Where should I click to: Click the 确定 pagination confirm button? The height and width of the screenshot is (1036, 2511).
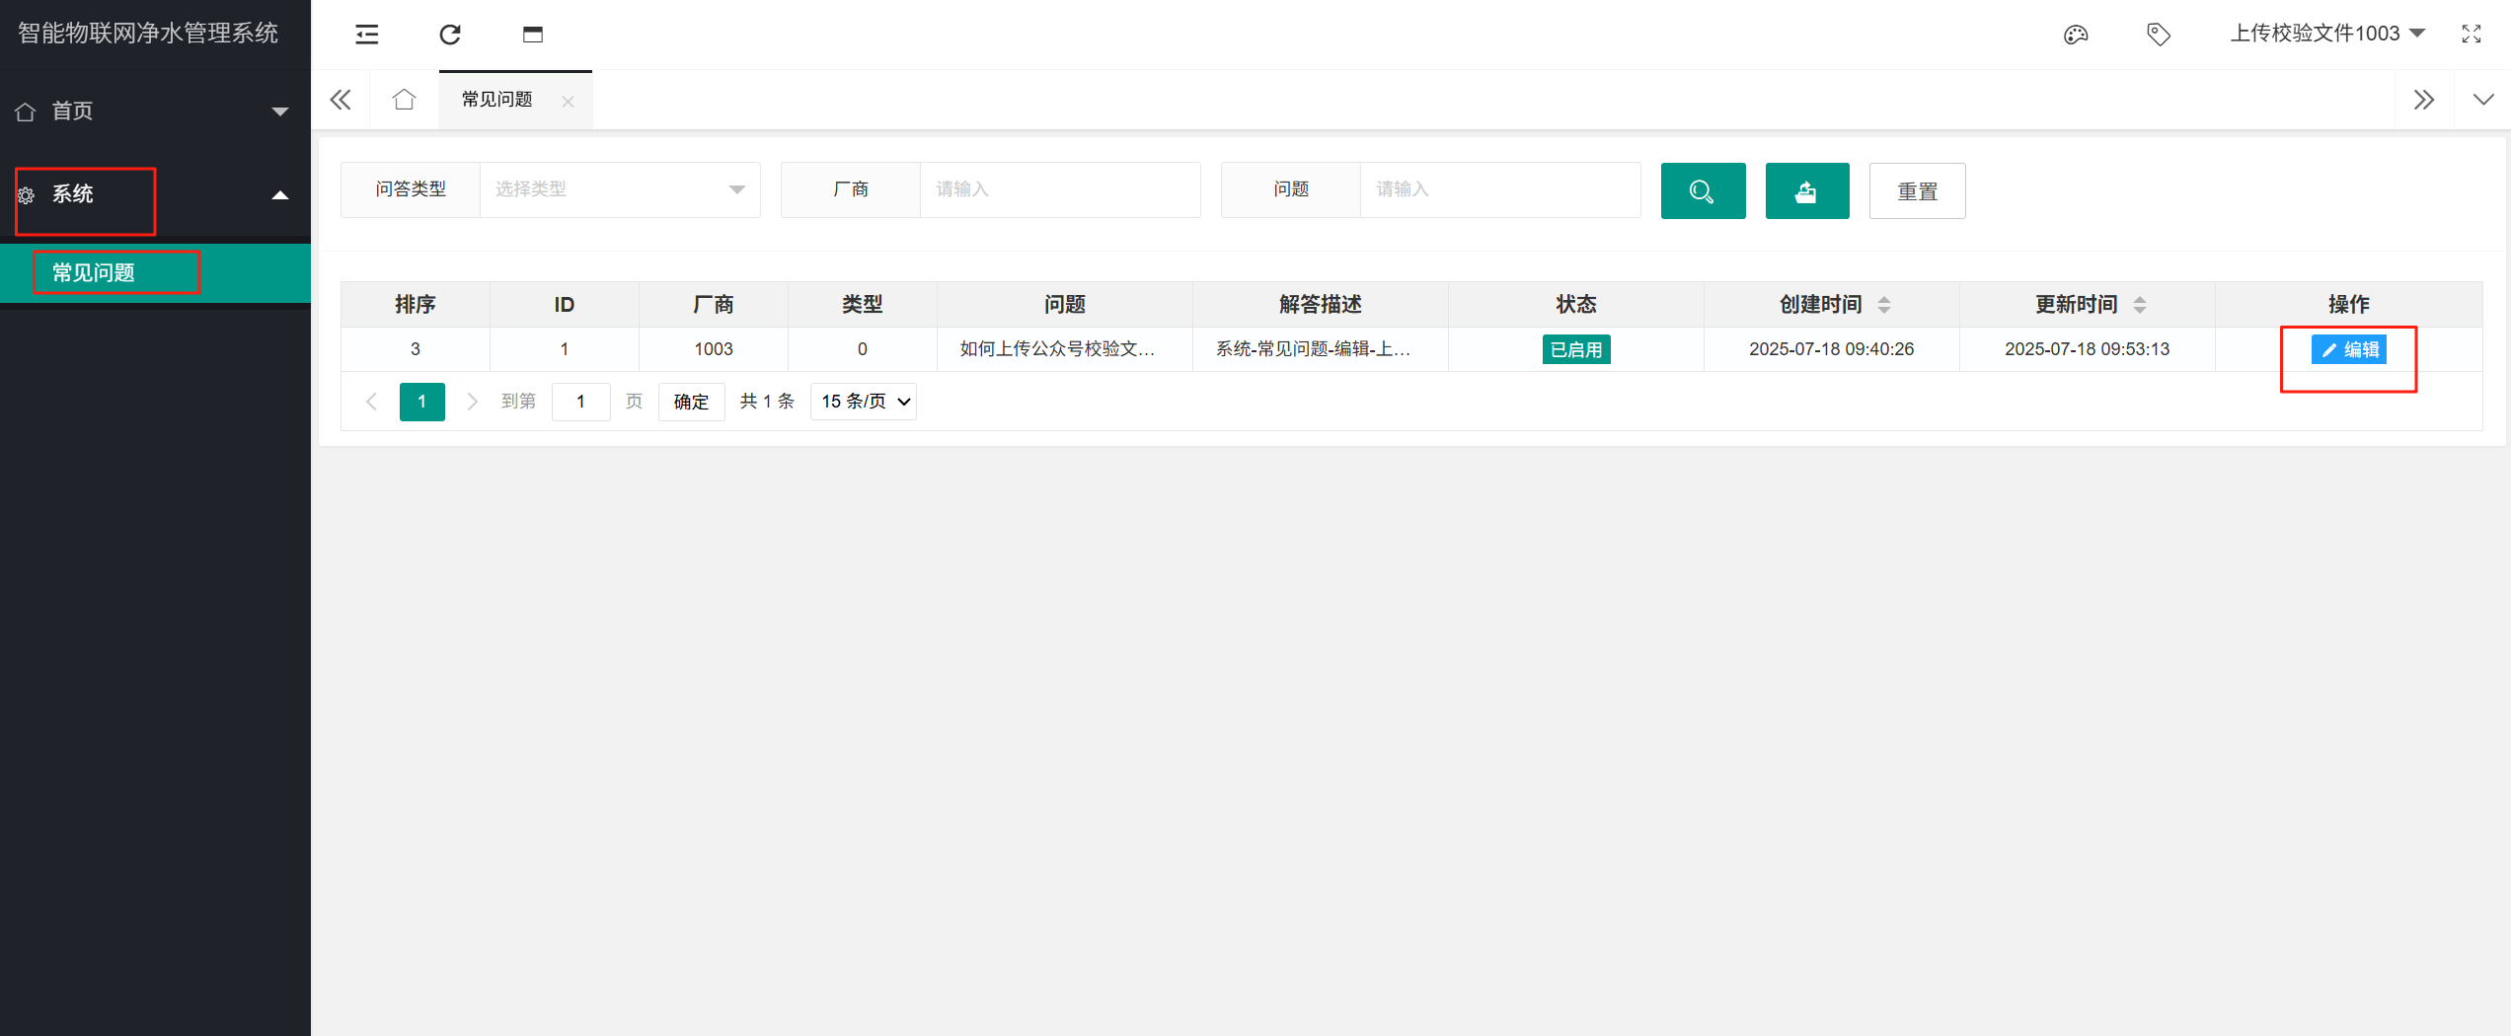pyautogui.click(x=691, y=402)
